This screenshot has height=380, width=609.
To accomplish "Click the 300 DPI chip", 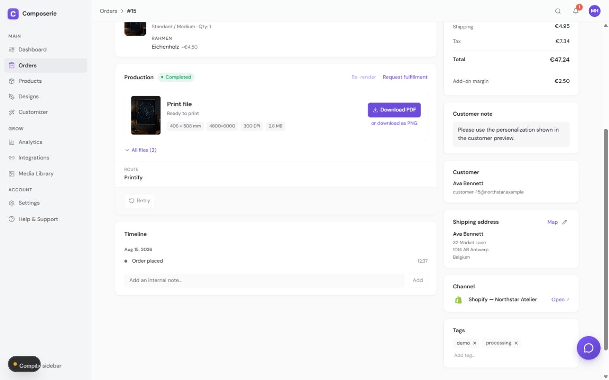I will click(252, 126).
